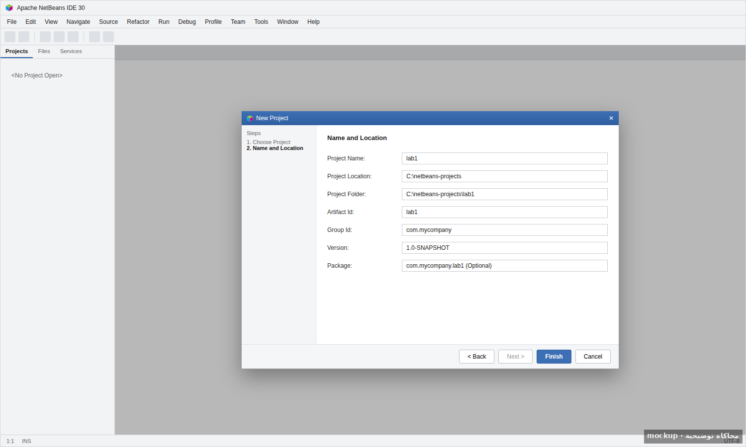Click the "Steps" heading in the wizard sidebar
This screenshot has height=447, width=746.
click(x=254, y=133)
